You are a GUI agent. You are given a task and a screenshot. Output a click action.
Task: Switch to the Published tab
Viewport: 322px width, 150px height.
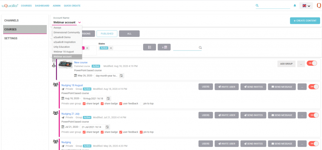(x=107, y=34)
